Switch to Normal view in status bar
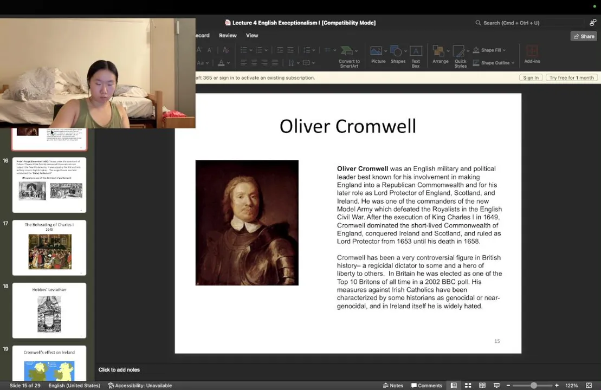This screenshot has width=601, height=390. click(454, 386)
